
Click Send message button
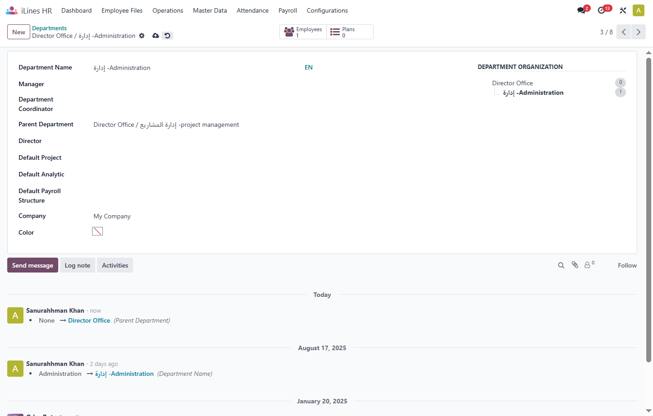[32, 265]
